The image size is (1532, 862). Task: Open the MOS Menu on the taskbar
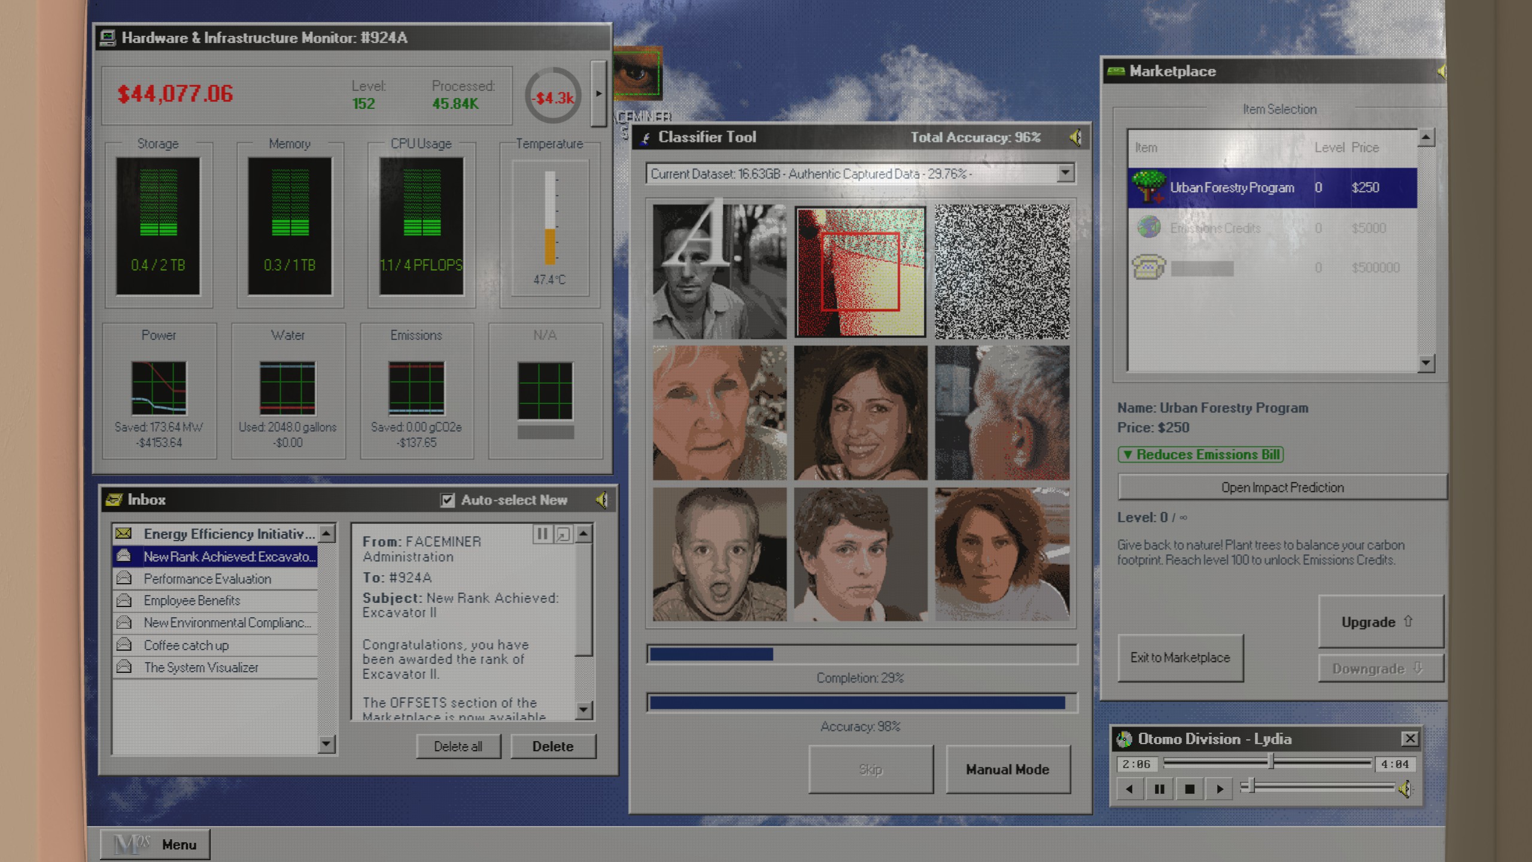pos(156,844)
